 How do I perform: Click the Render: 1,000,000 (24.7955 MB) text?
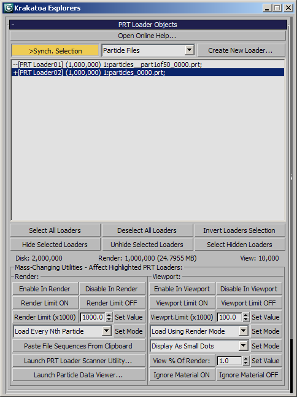tap(147, 258)
